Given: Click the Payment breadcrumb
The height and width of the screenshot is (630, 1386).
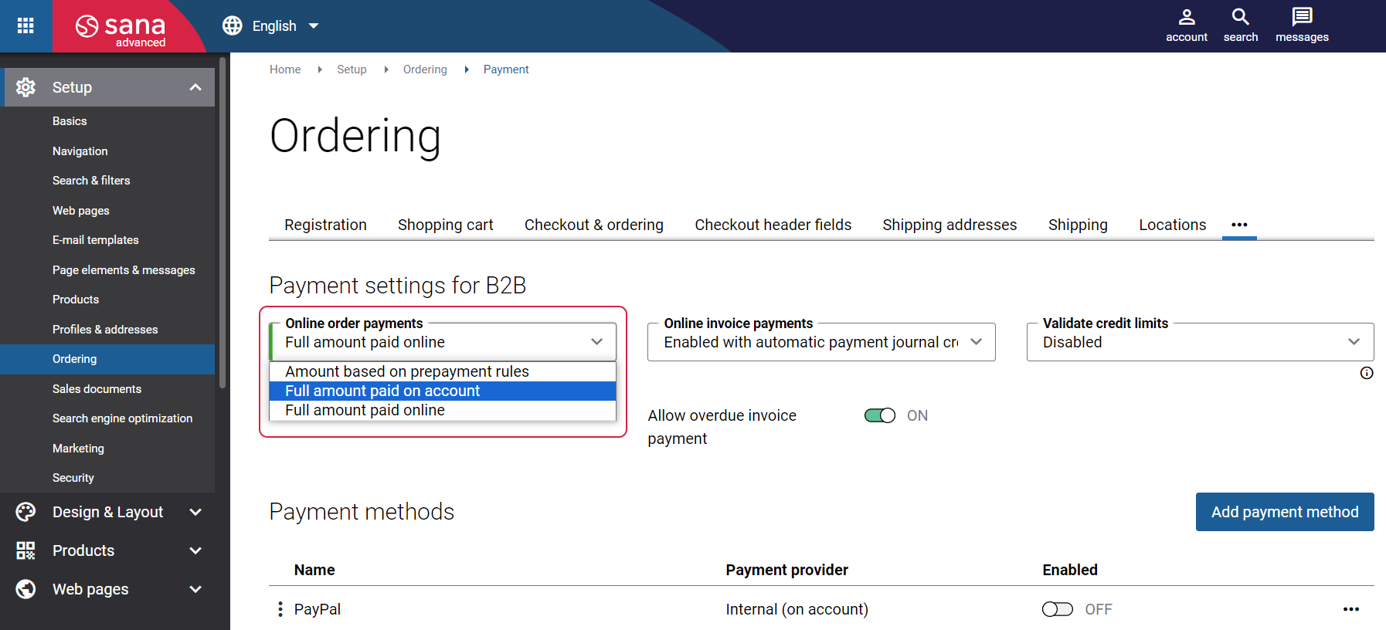Looking at the screenshot, I should pos(506,69).
